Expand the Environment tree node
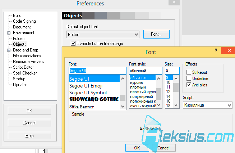This screenshot has height=153, width=235. click(9, 33)
